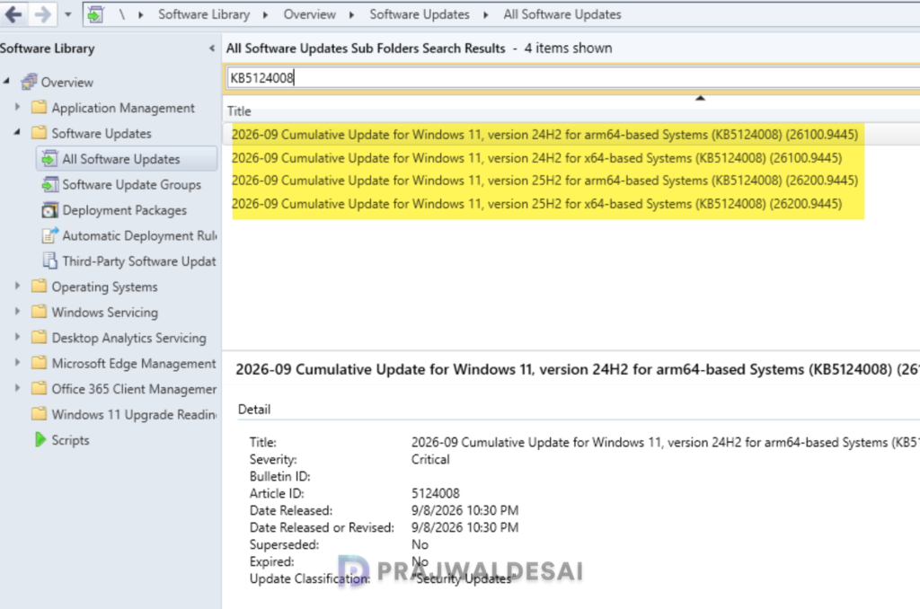920x609 pixels.
Task: Open the breadcrumb arrow after Overview
Action: tap(352, 14)
